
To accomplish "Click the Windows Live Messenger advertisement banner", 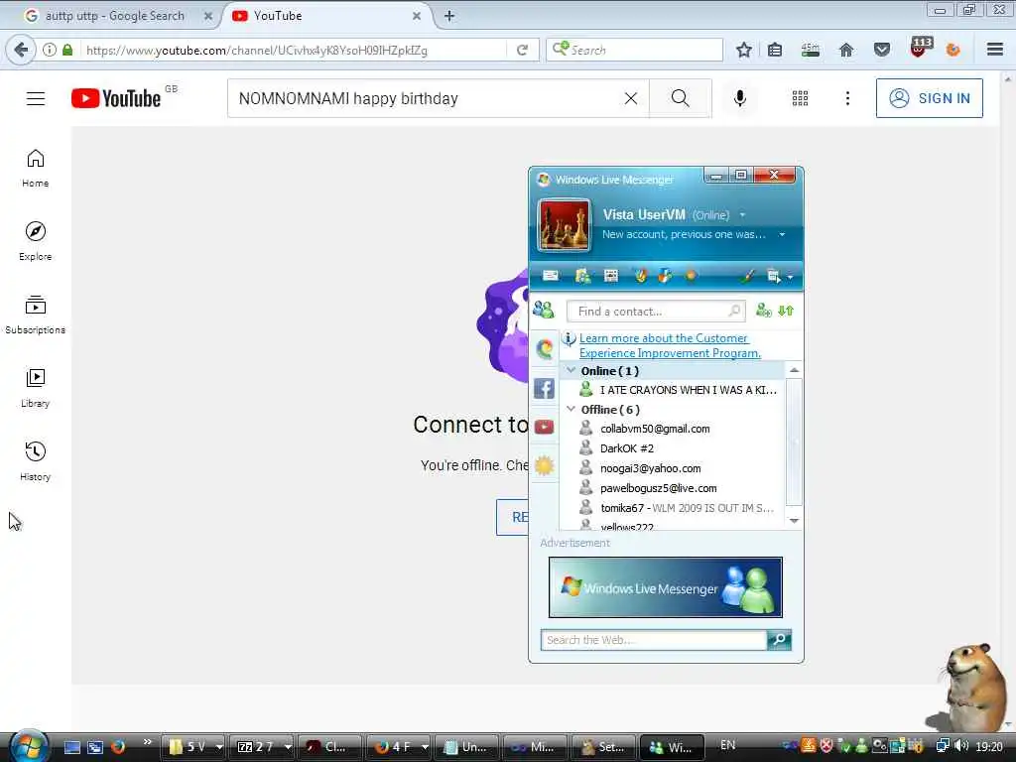I will tap(666, 587).
